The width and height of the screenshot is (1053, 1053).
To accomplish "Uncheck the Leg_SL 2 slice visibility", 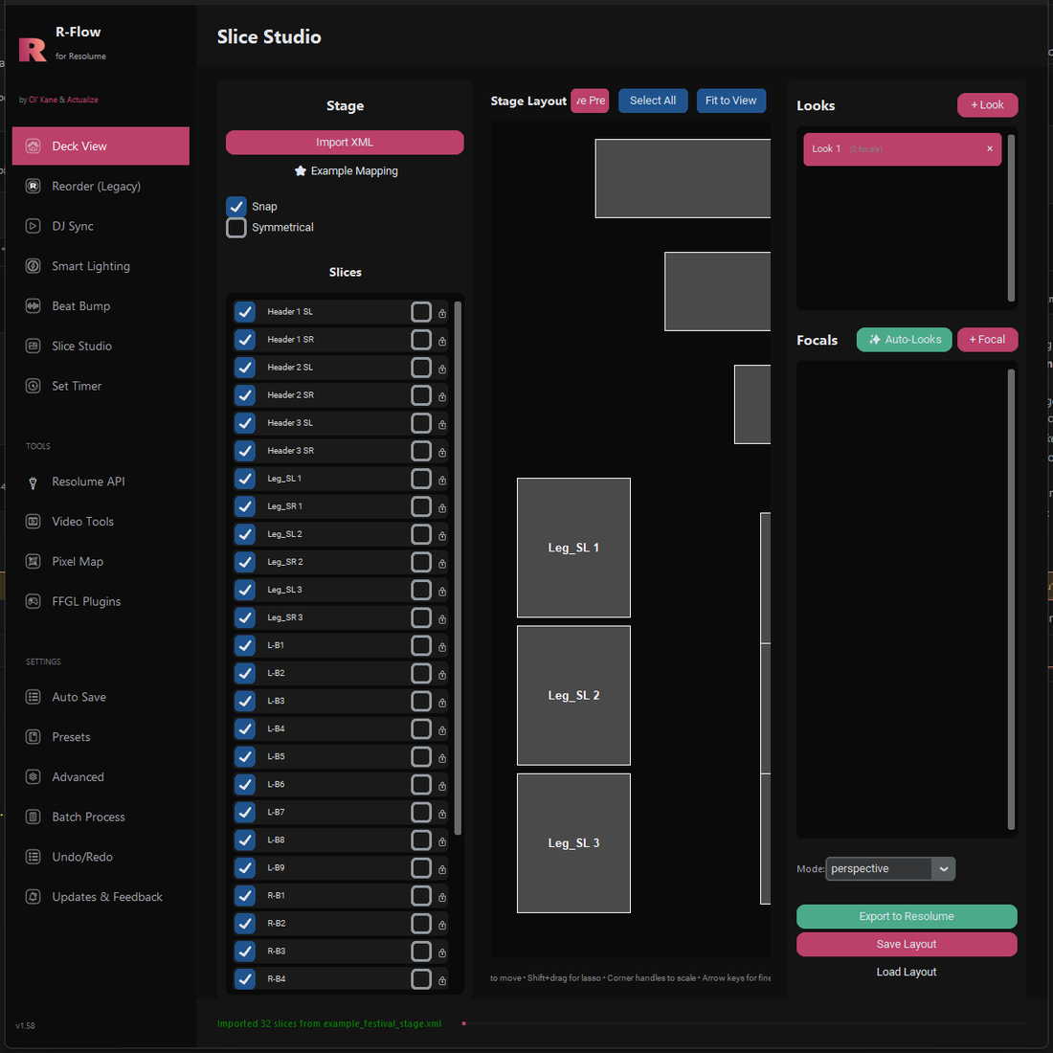I will click(x=245, y=534).
